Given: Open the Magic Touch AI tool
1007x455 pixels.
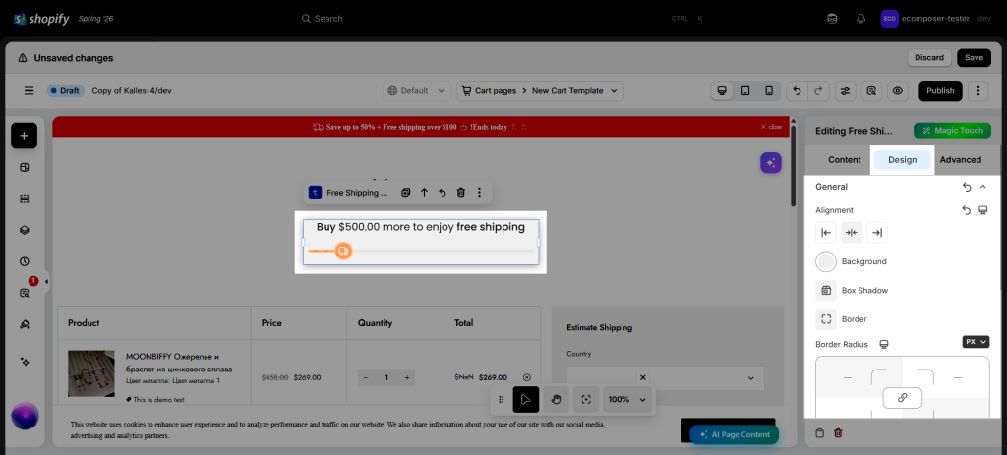Looking at the screenshot, I should click(x=952, y=131).
